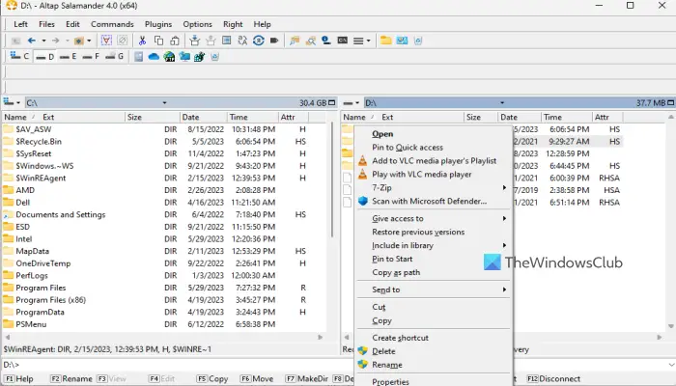Select Pin to Quick access
The image size is (676, 386).
point(433,148)
